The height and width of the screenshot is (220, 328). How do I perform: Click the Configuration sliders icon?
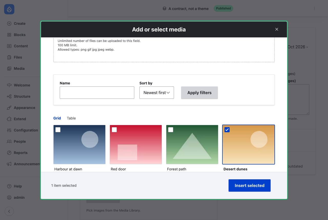click(x=9, y=130)
